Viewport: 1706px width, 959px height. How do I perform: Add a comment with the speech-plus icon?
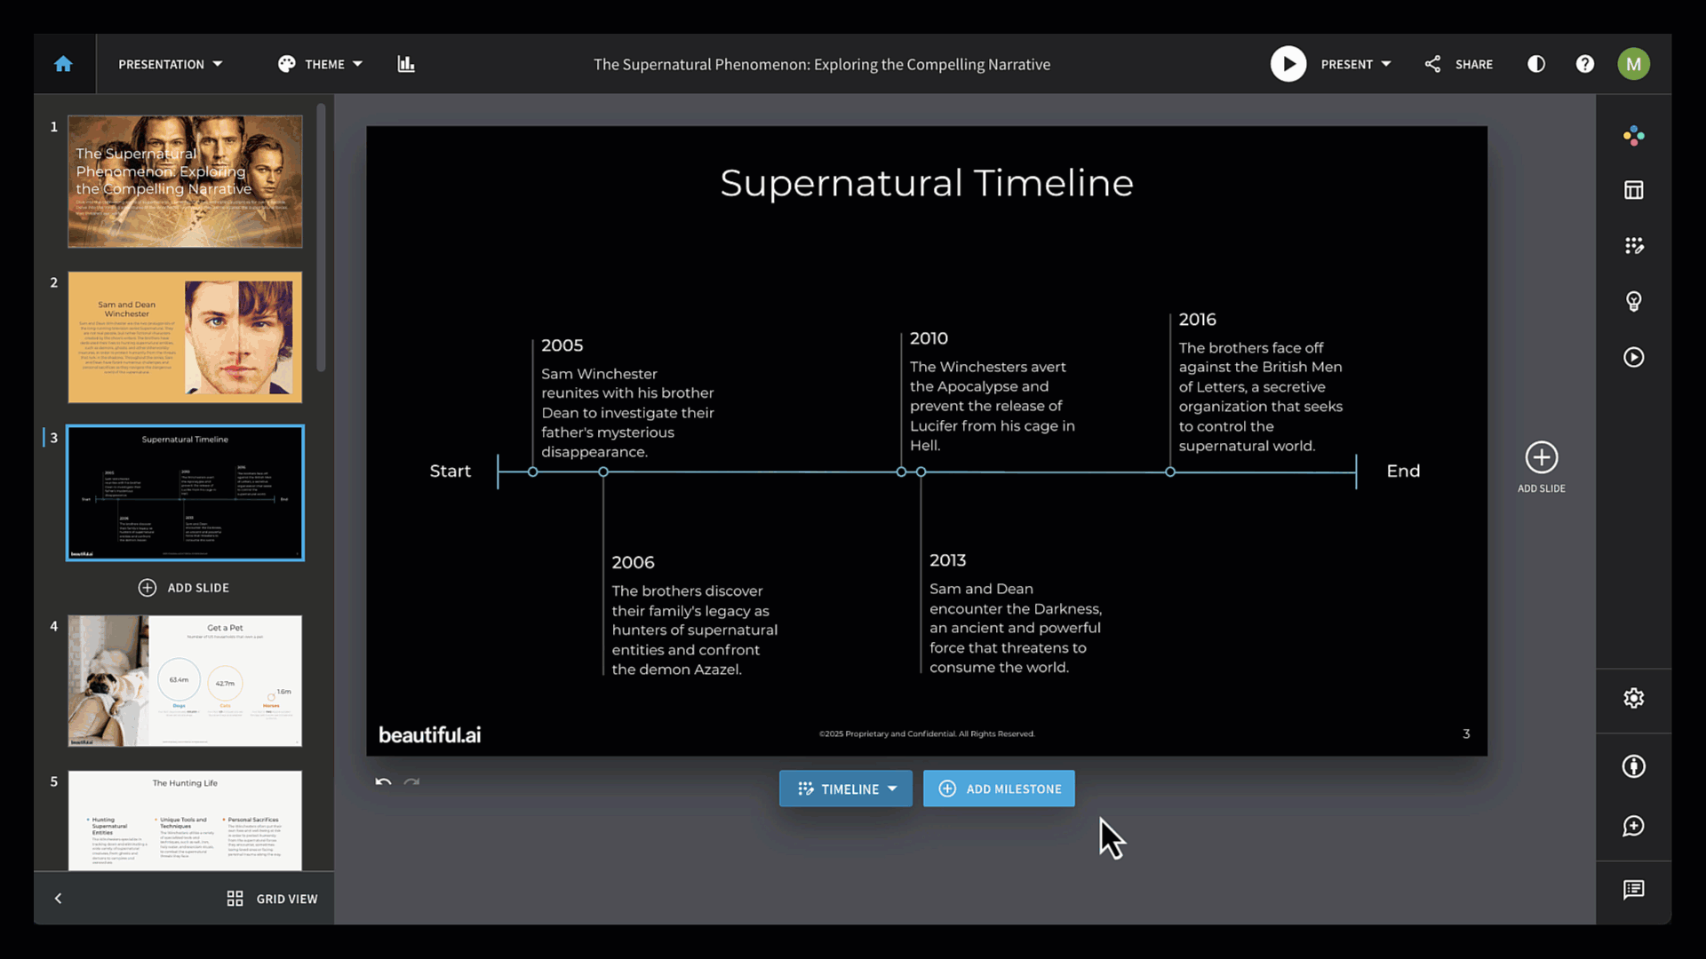1633,826
